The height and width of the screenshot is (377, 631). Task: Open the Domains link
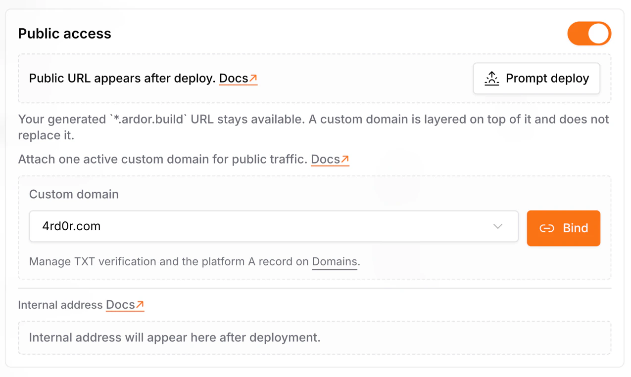[x=335, y=262]
